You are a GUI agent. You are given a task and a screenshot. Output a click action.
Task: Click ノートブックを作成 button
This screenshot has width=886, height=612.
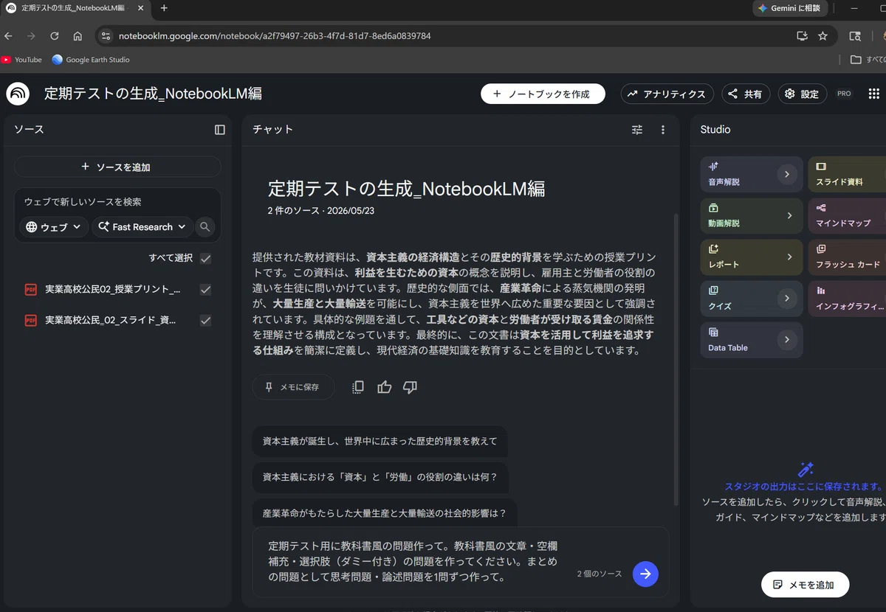[543, 94]
